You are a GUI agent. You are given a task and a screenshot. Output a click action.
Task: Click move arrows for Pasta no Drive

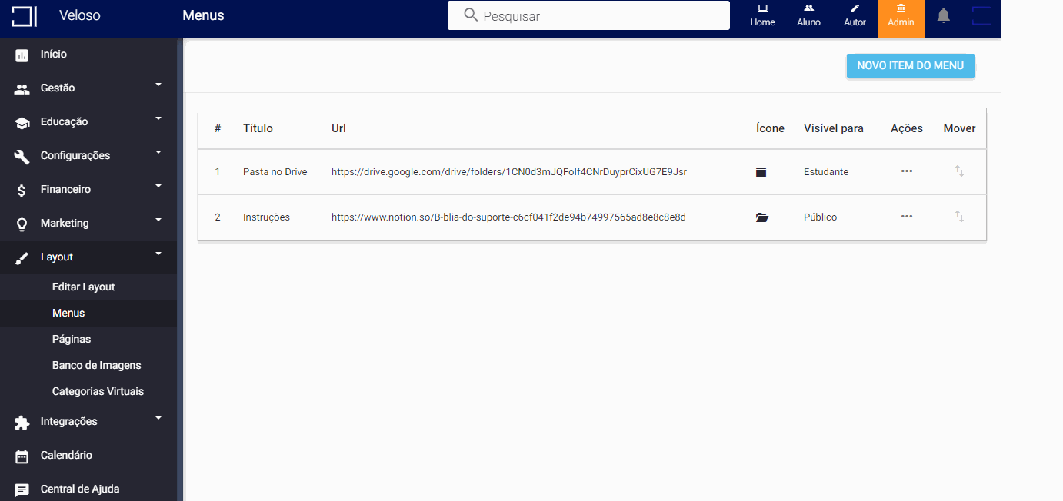tap(959, 171)
